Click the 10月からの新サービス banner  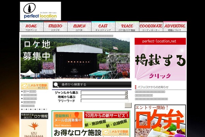[107, 115]
